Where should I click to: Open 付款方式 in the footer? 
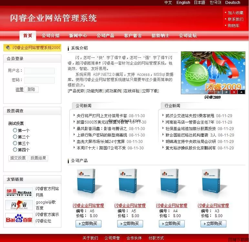coord(156,238)
